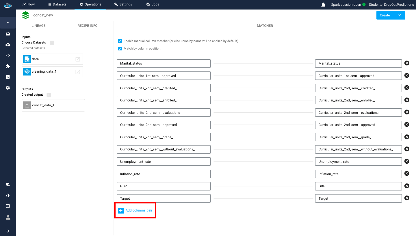Open the Datasets top menu

pos(57,4)
